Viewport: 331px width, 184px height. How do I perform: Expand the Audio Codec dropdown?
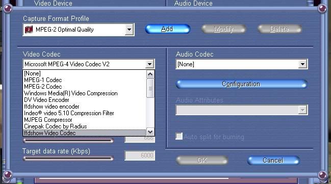coord(302,64)
